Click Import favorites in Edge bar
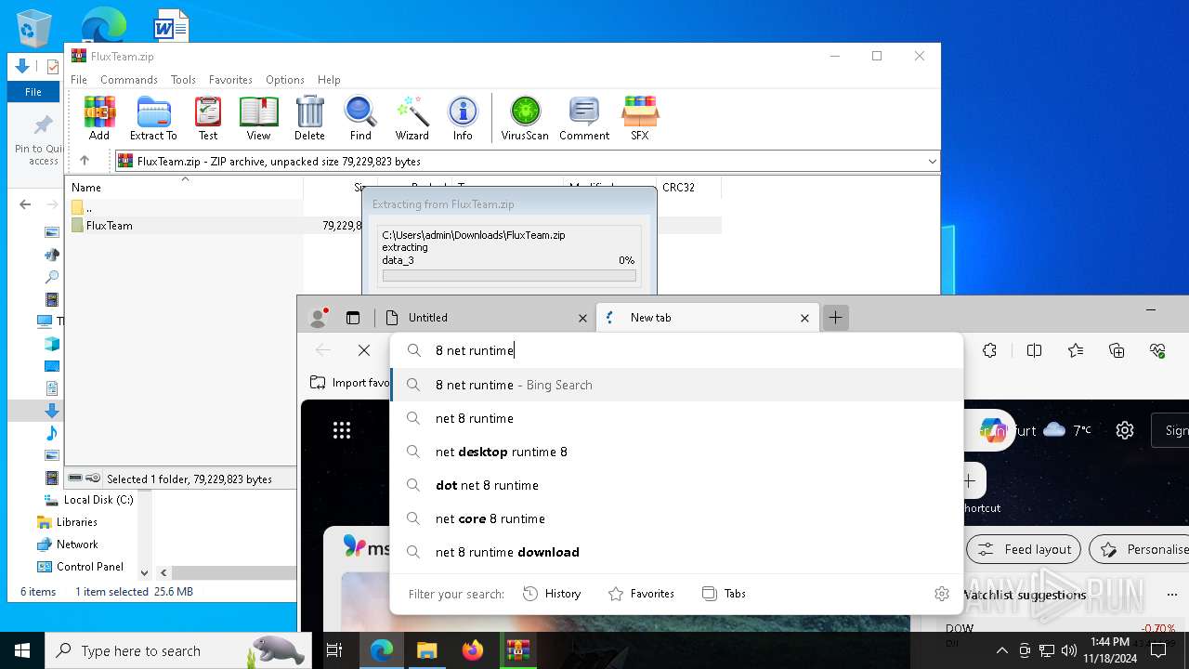 point(350,382)
